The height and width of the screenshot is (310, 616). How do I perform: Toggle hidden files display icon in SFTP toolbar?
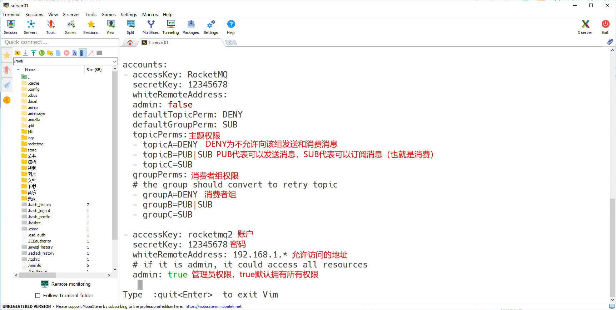83,53
